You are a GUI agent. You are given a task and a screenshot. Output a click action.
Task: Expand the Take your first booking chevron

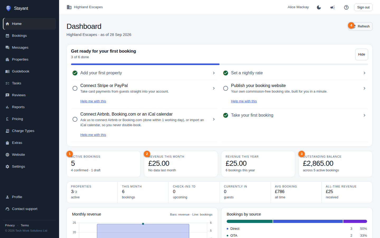(x=364, y=115)
